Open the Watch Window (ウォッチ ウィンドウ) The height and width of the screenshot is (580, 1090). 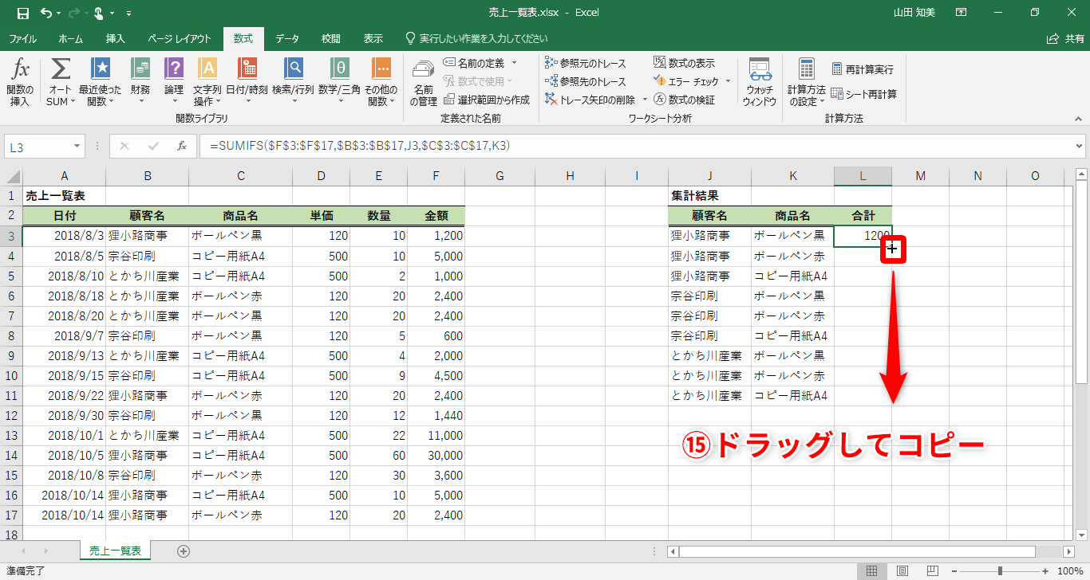pos(759,82)
